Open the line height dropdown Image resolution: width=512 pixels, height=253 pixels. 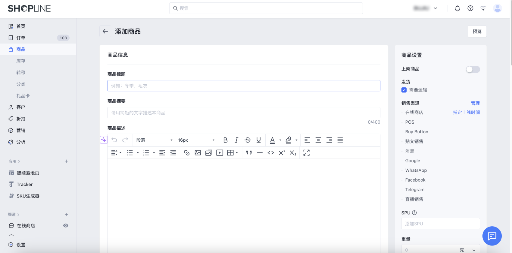coord(116,153)
